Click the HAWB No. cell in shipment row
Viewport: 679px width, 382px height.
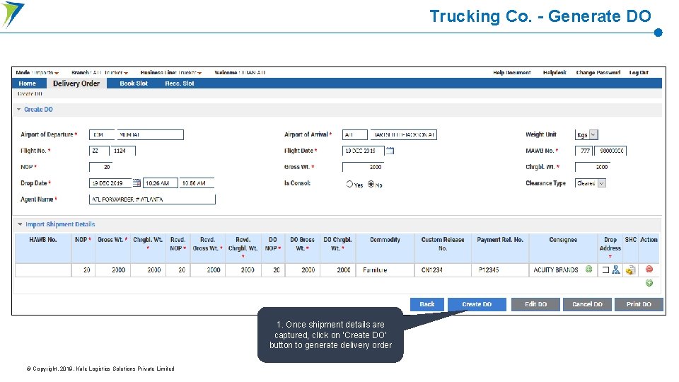[x=43, y=270]
